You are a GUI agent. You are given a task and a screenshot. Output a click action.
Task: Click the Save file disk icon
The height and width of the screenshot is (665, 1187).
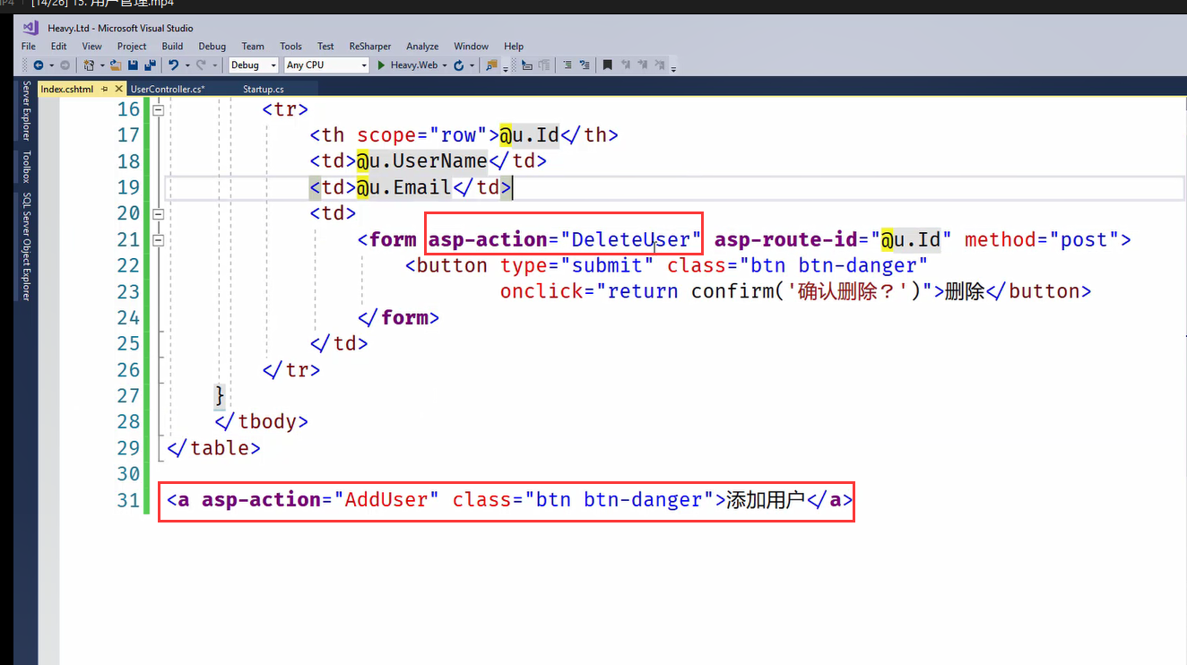(133, 65)
